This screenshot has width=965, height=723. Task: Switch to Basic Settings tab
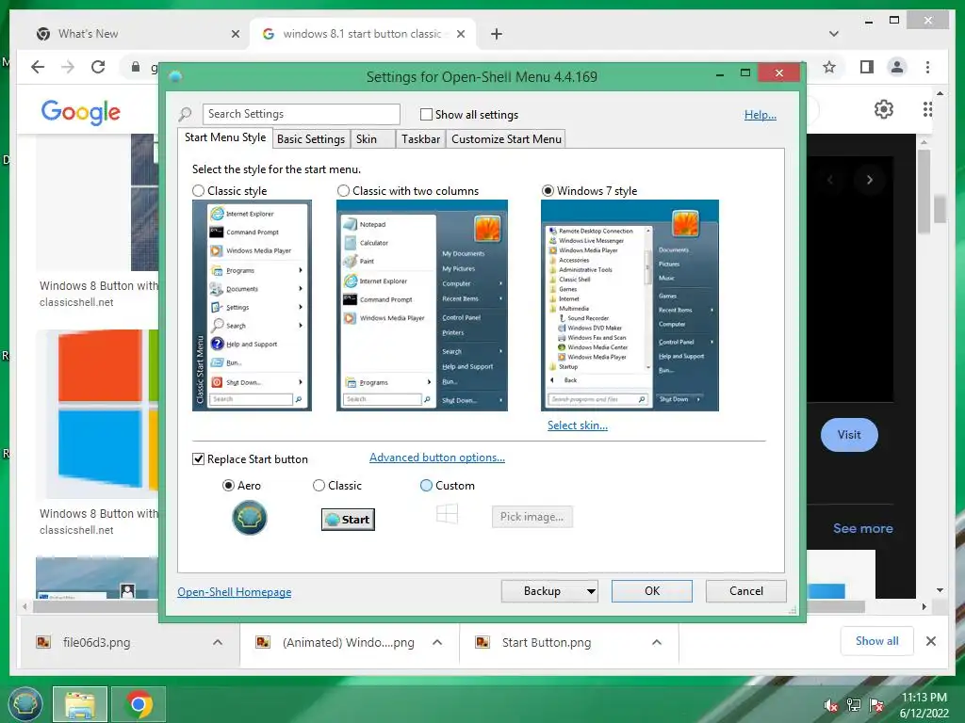click(x=311, y=139)
